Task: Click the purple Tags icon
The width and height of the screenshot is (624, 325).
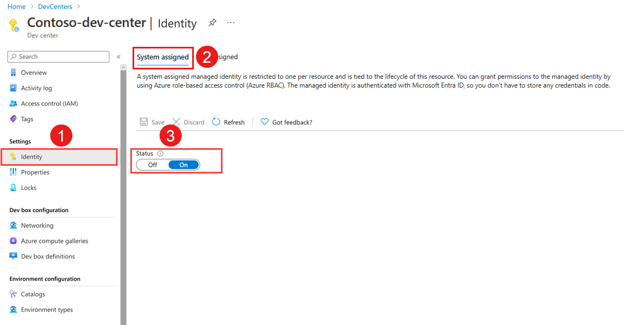Action: click(x=13, y=118)
